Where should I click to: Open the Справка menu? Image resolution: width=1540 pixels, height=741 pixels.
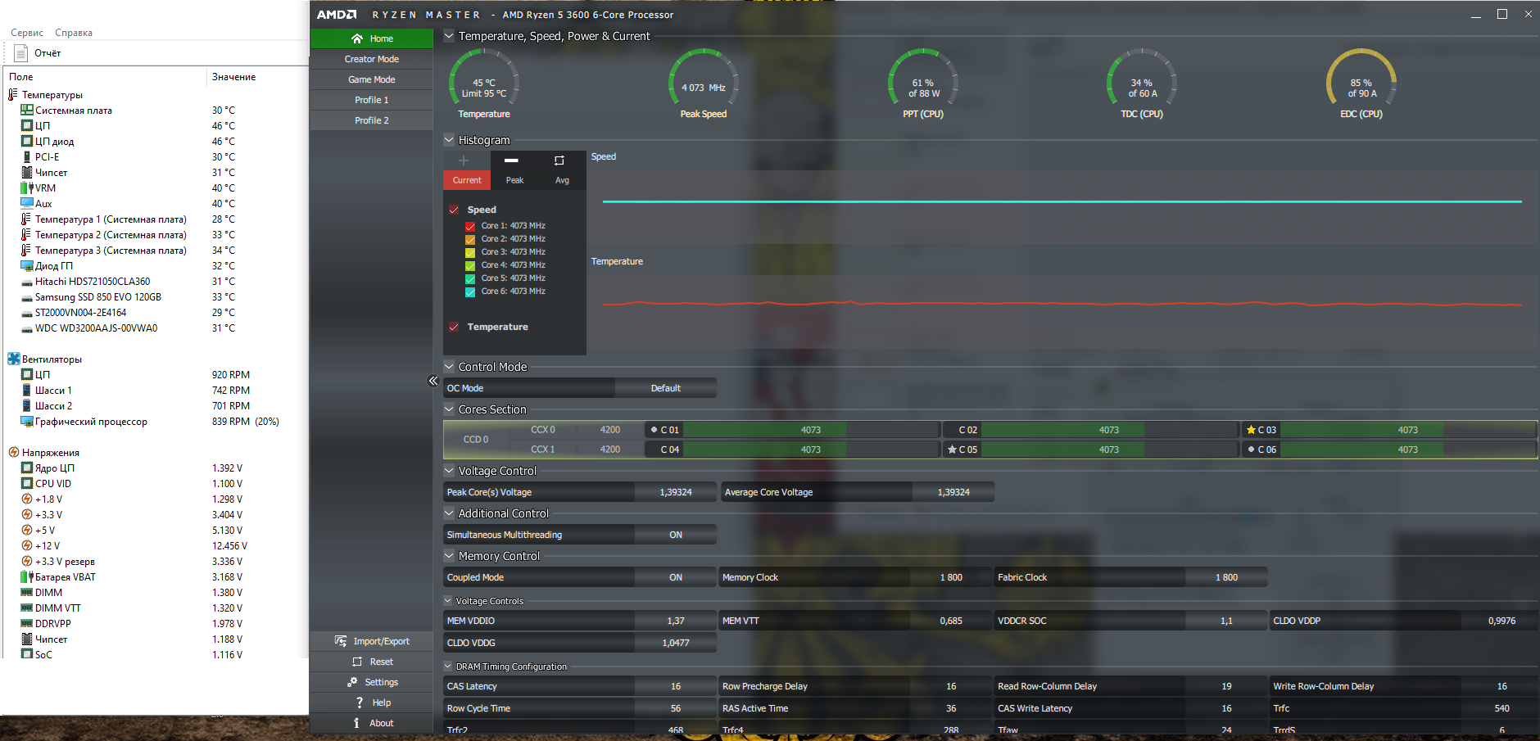[x=74, y=33]
